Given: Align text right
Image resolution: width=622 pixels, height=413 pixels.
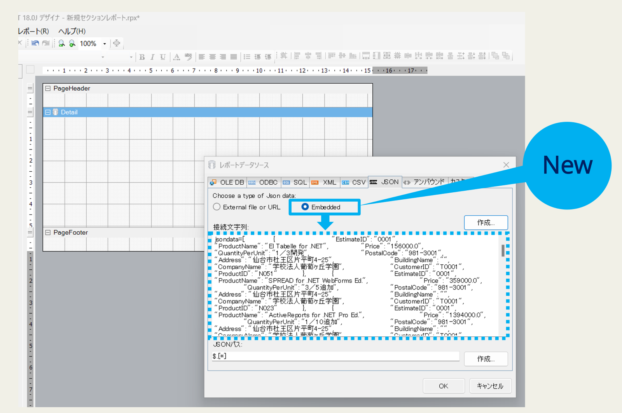Looking at the screenshot, I should point(223,57).
